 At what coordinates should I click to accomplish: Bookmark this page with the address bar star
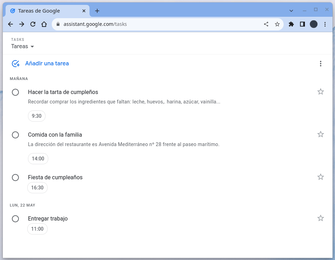(277, 24)
